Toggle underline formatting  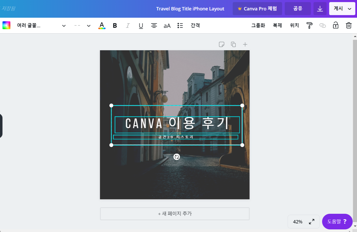[x=141, y=26]
